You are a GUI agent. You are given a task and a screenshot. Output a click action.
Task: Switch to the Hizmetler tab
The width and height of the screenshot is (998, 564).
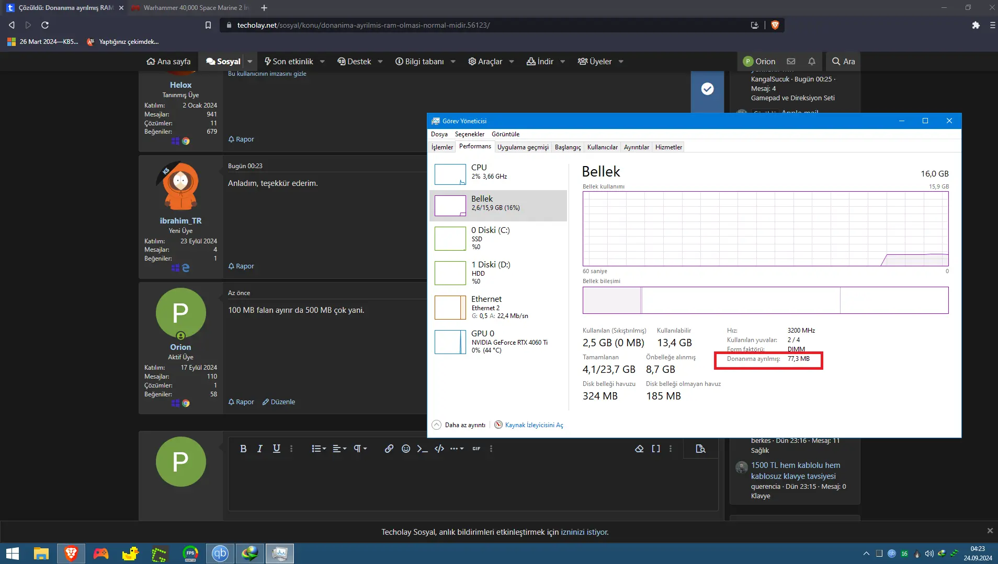668,147
